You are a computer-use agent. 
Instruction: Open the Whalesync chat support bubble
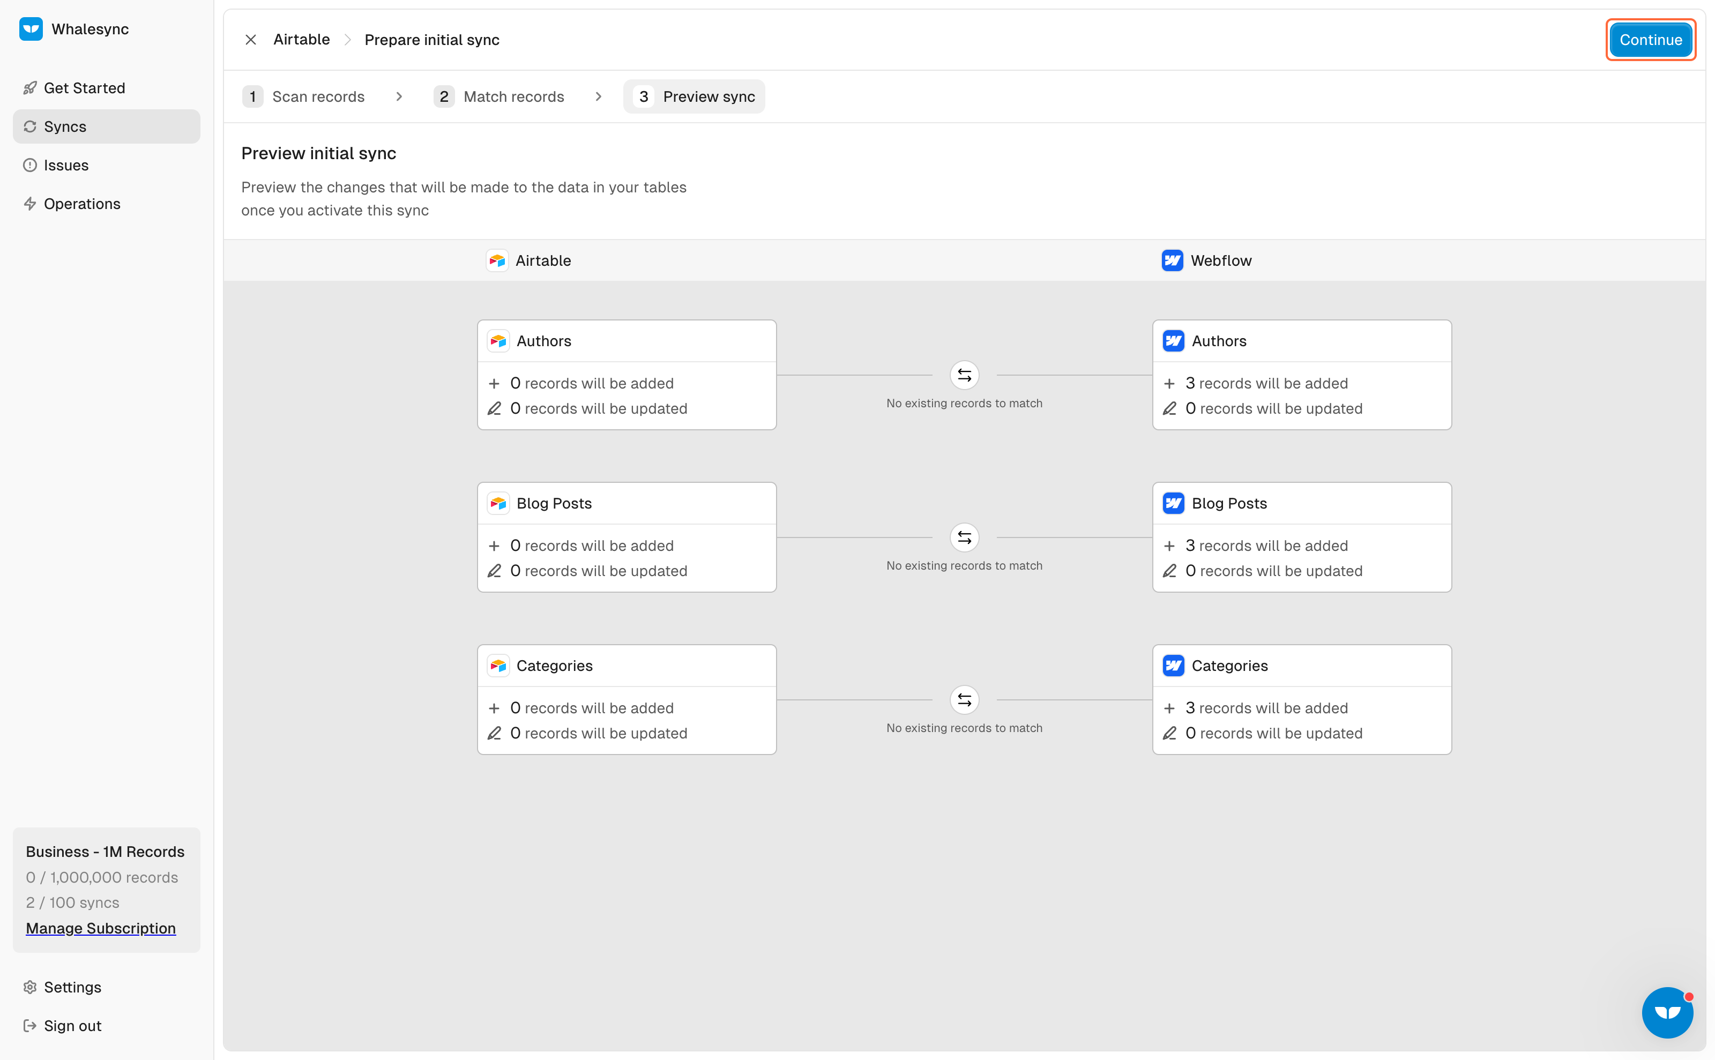point(1667,1012)
